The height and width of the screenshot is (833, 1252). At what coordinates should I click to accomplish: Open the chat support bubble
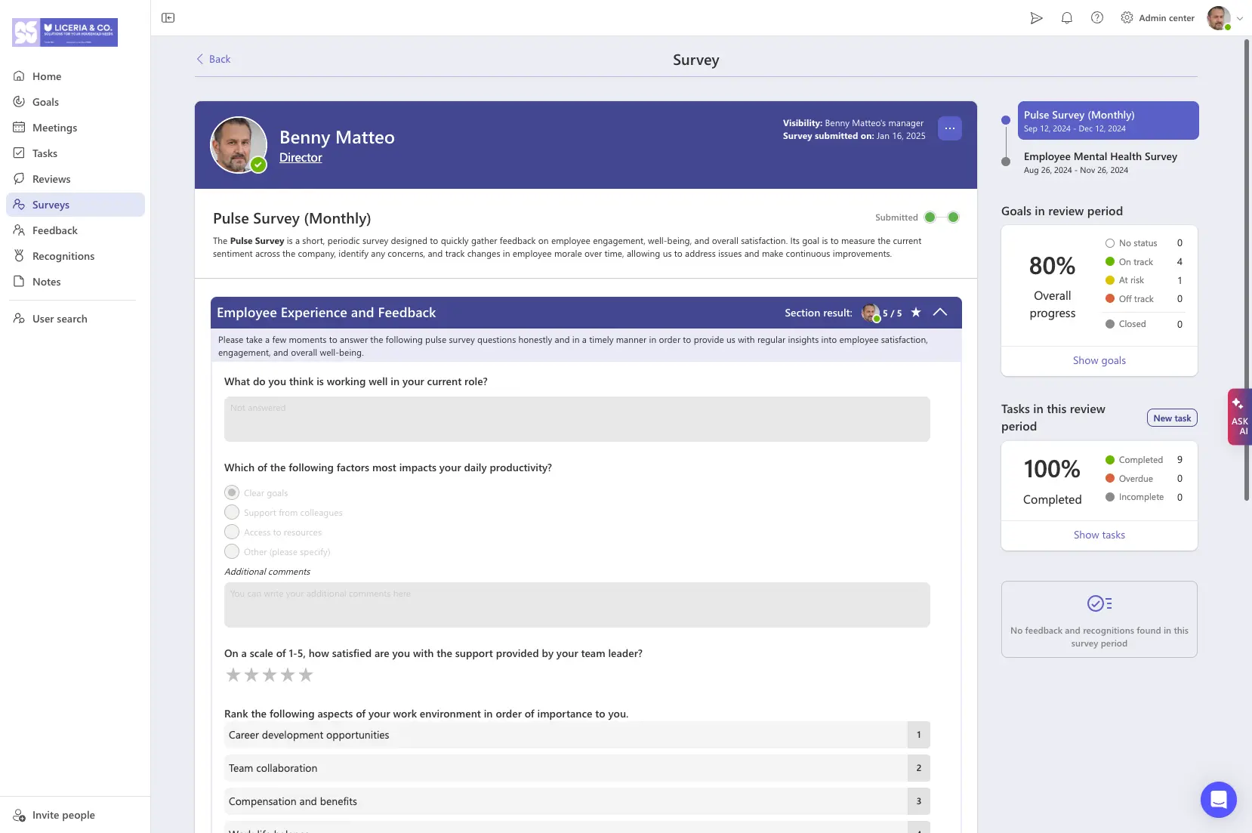[x=1218, y=799]
